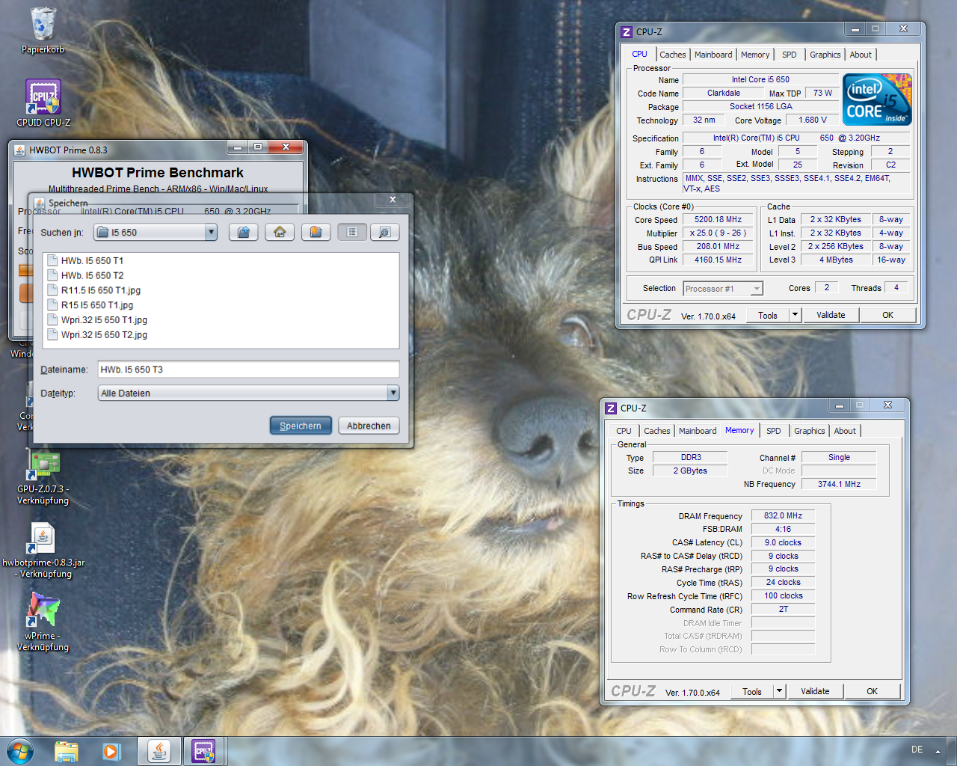Open Tools dropdown arrow in upper CPU-Z

click(x=796, y=315)
